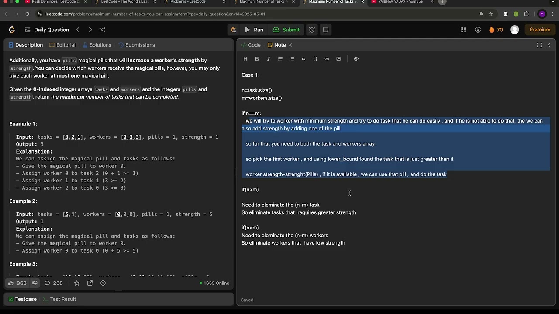Click the 1659 Online indicator
This screenshot has height=314, width=559.
pyautogui.click(x=214, y=283)
